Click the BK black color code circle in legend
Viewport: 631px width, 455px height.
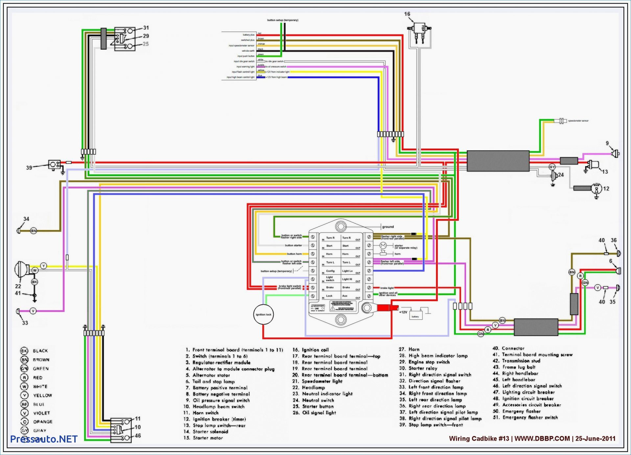tap(24, 351)
